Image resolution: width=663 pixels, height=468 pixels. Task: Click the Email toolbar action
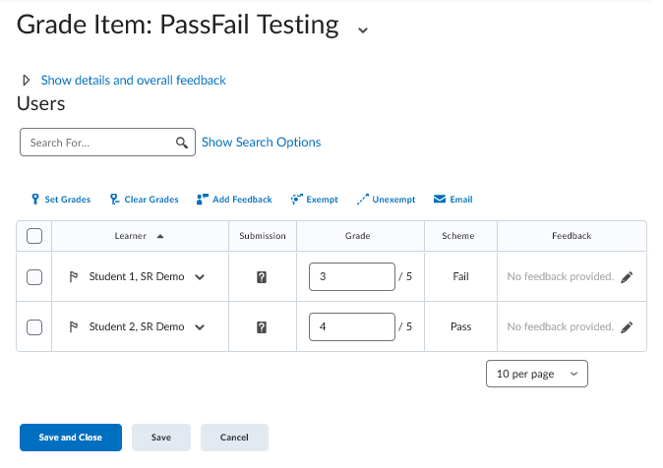[x=453, y=200]
